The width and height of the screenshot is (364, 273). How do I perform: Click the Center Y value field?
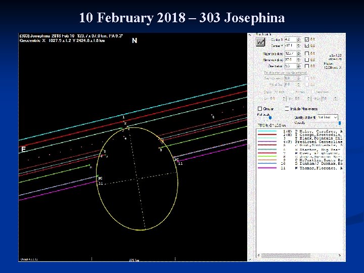[x=290, y=45]
